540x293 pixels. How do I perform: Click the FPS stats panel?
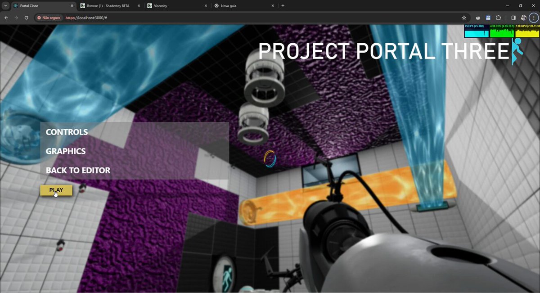[x=477, y=31]
